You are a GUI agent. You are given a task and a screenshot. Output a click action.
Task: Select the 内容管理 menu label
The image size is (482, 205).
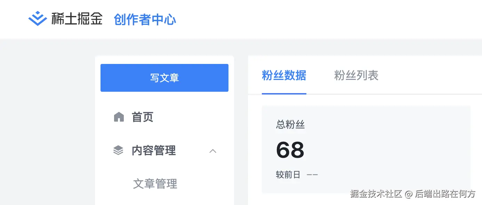154,150
